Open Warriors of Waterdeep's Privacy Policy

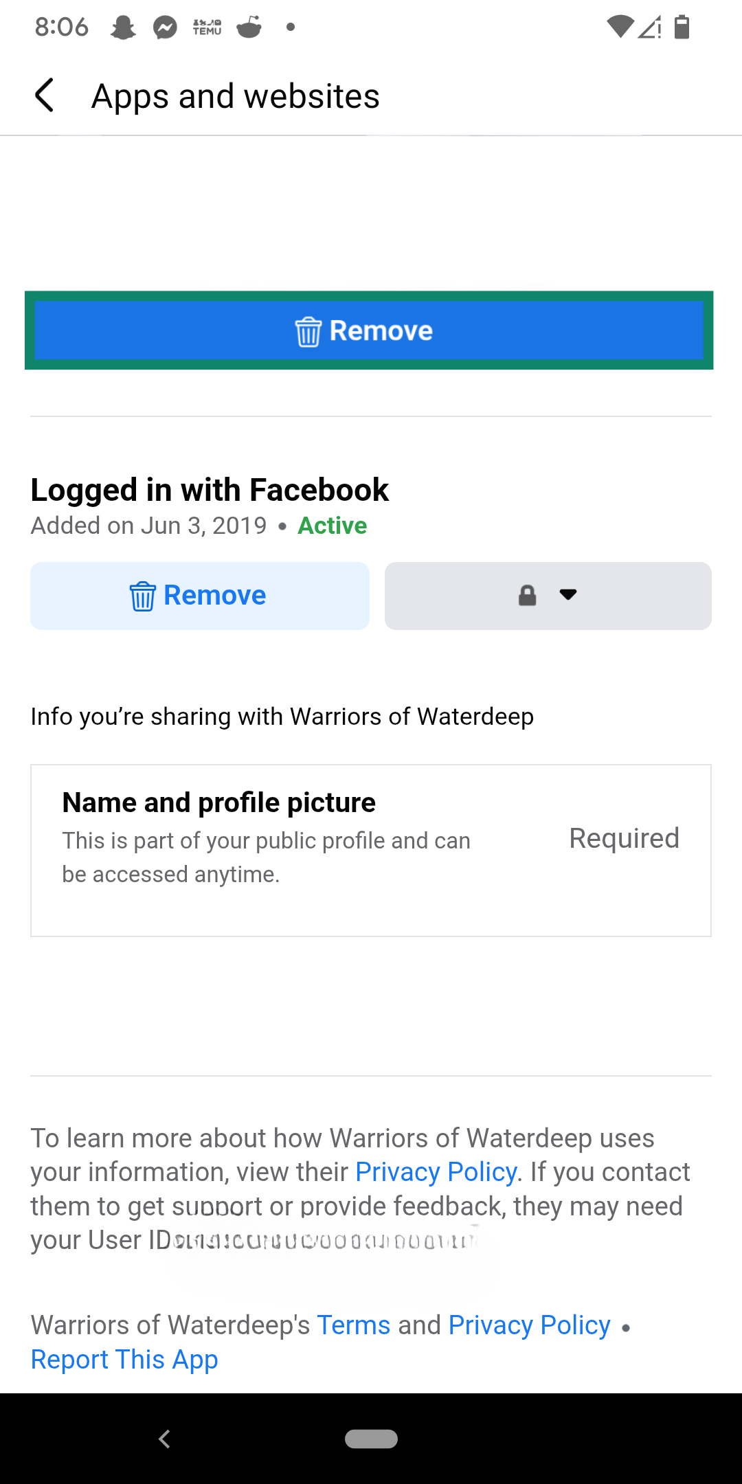click(529, 1325)
